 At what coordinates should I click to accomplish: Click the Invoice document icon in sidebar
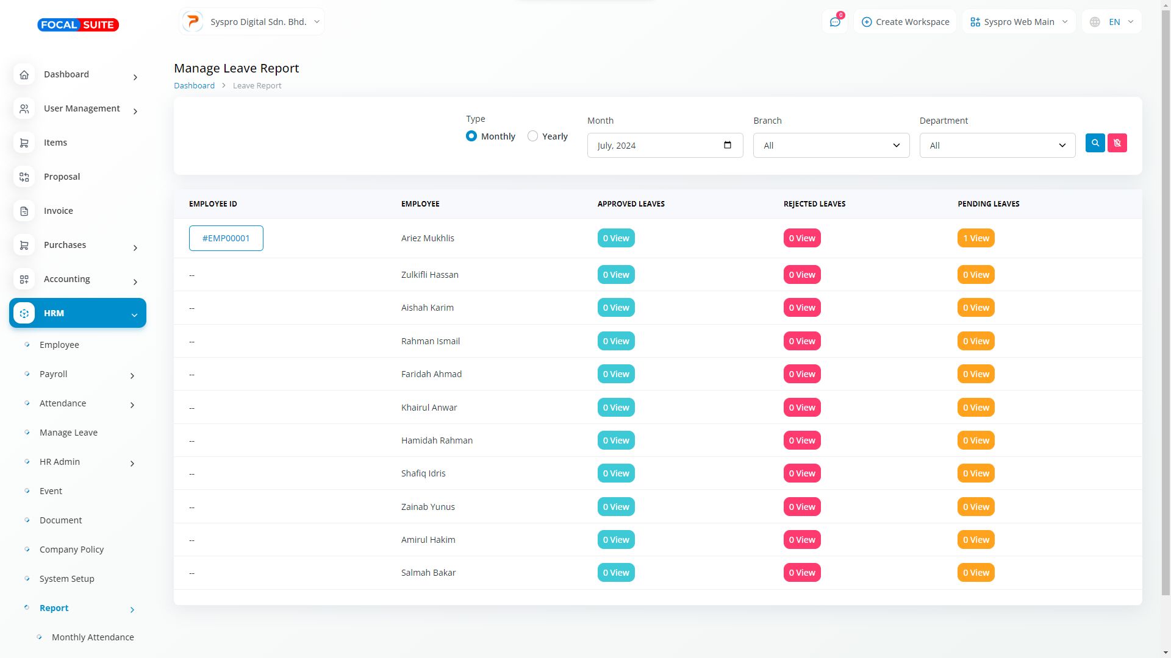click(x=24, y=211)
